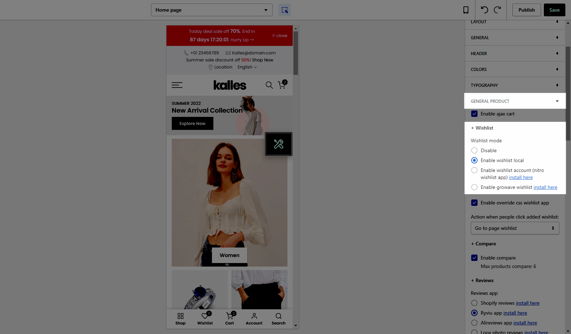
Task: Open Ryviu app install here link
Action: click(x=515, y=313)
